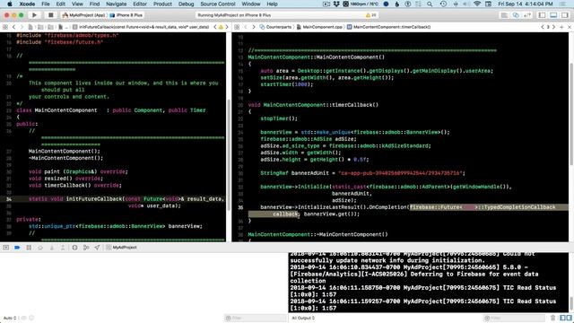Click the variables view Filter field
Screen dimensions: 574x323
pos(255,318)
